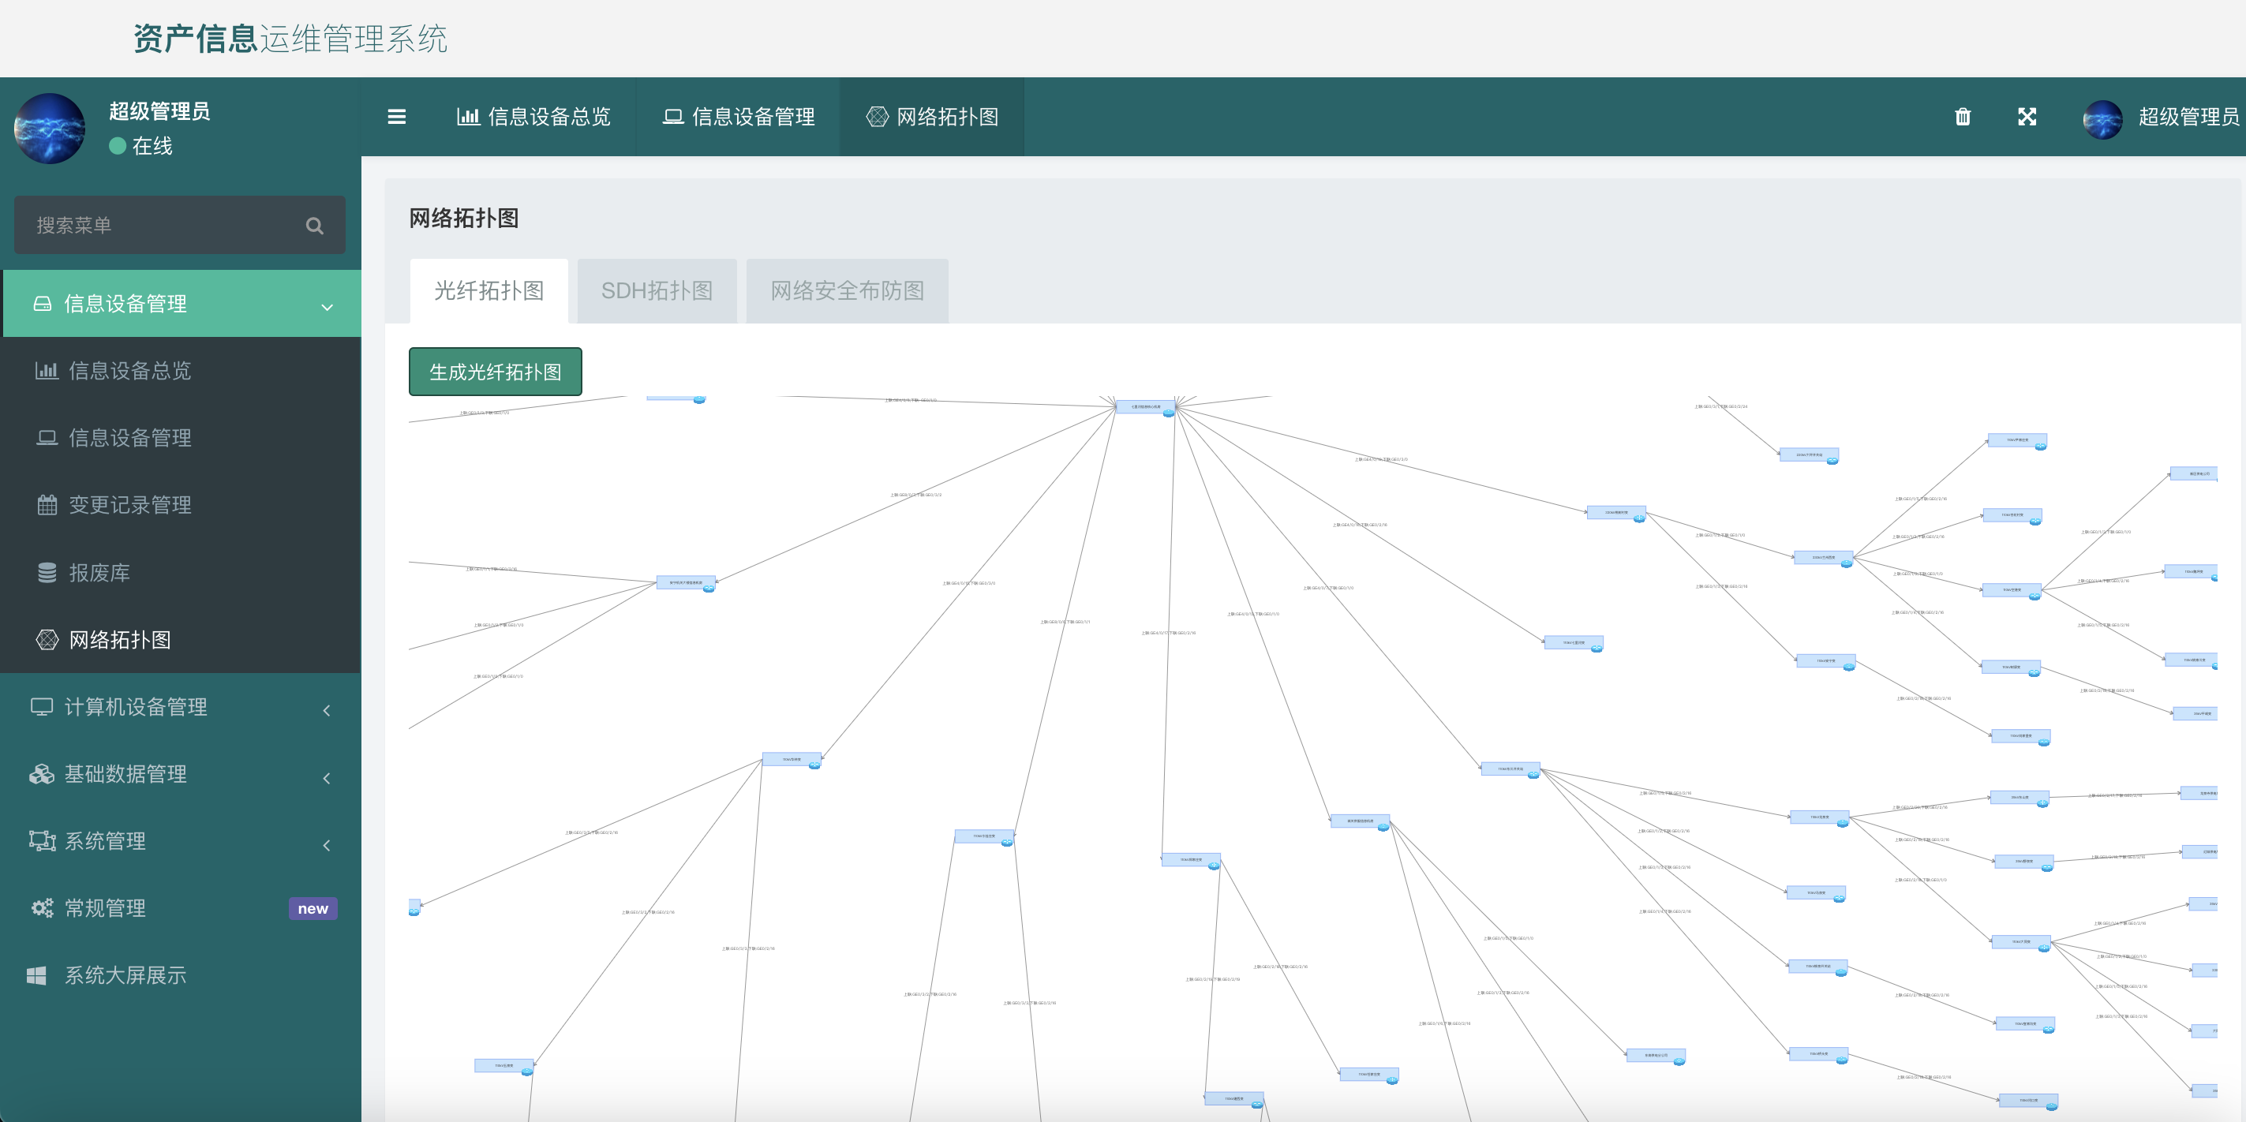The width and height of the screenshot is (2246, 1122).
Task: Expand the 系统管理 sidebar group
Action: tap(182, 841)
